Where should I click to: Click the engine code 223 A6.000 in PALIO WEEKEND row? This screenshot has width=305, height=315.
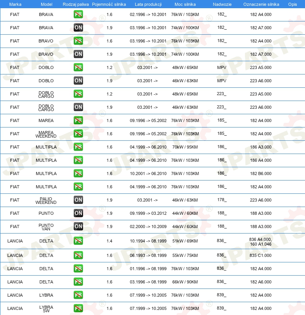[261, 200]
